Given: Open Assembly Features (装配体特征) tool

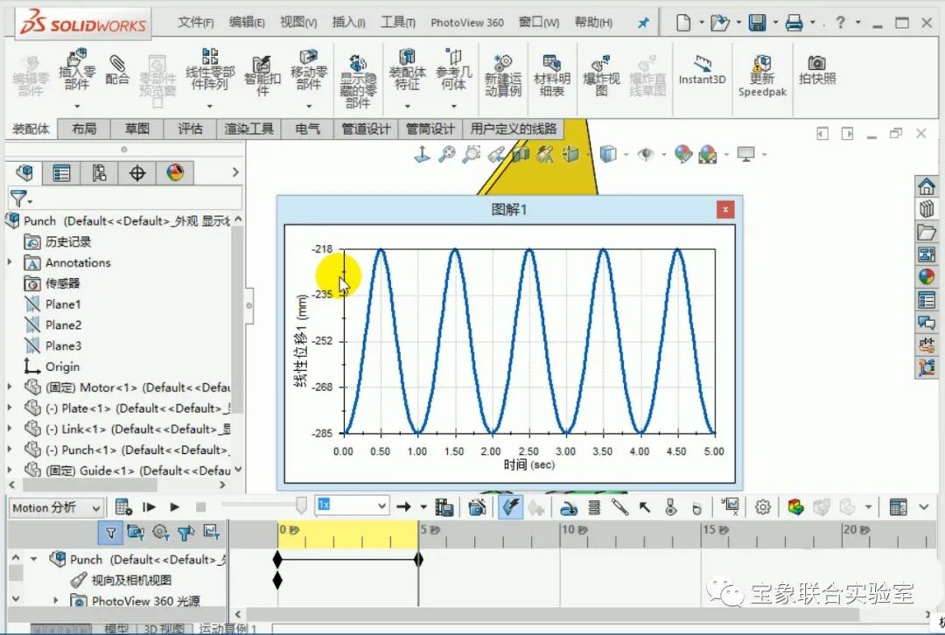Looking at the screenshot, I should click(408, 71).
